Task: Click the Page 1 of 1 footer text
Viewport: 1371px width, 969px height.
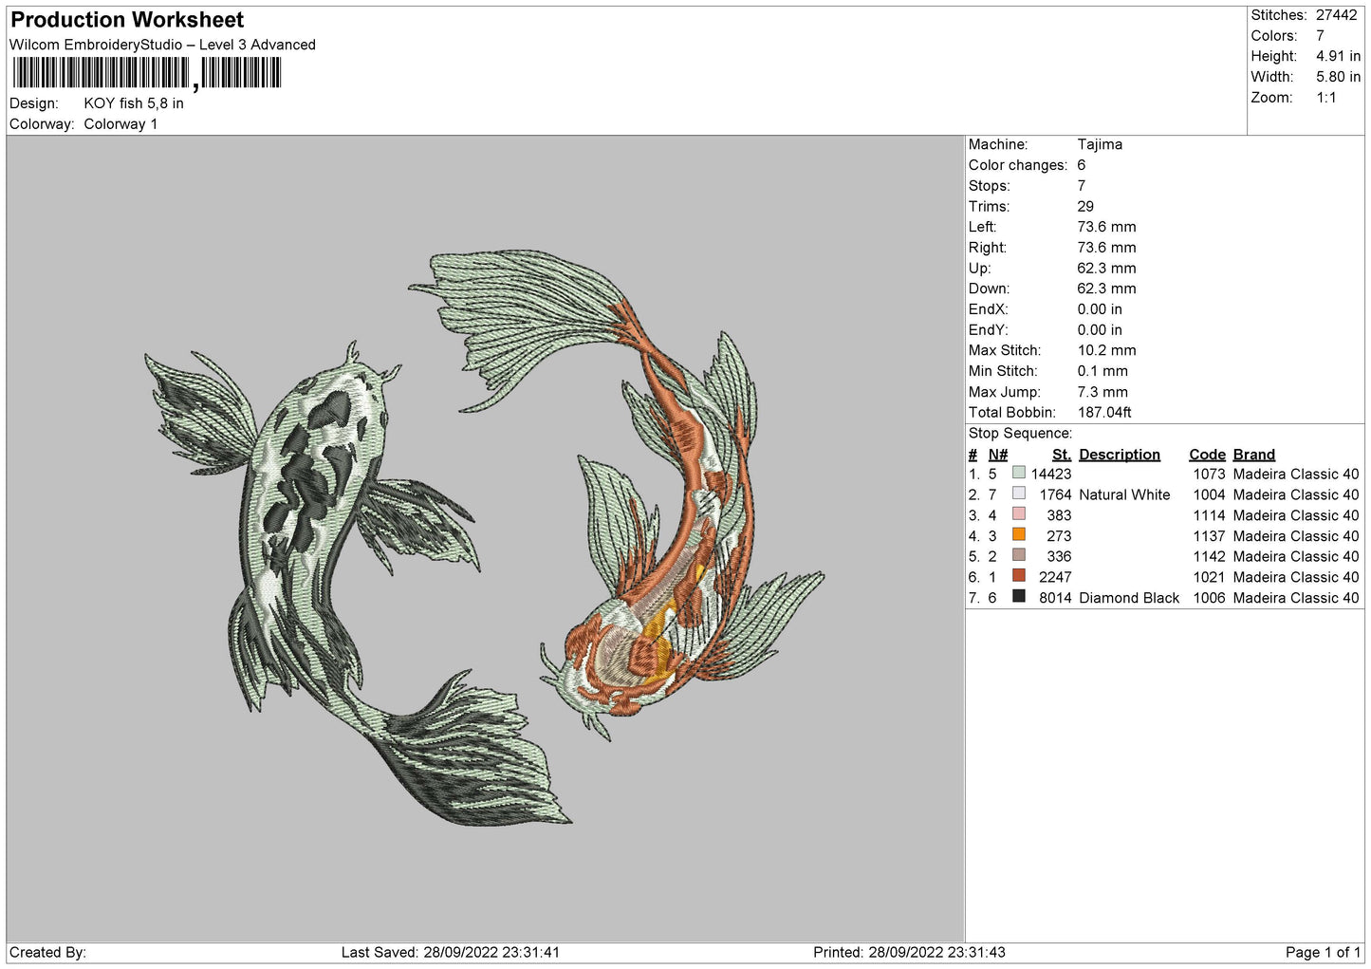Action: tap(1323, 952)
